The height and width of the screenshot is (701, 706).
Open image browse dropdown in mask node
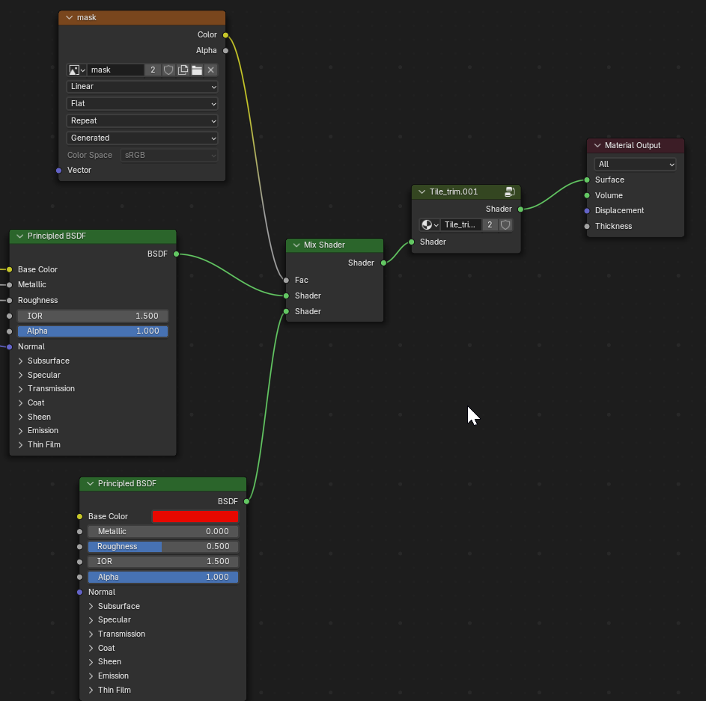coord(76,70)
